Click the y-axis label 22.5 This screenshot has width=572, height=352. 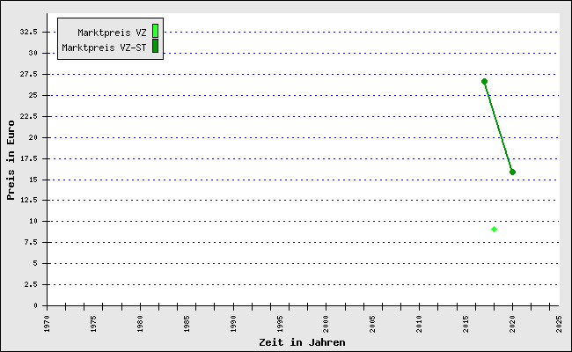click(x=28, y=117)
